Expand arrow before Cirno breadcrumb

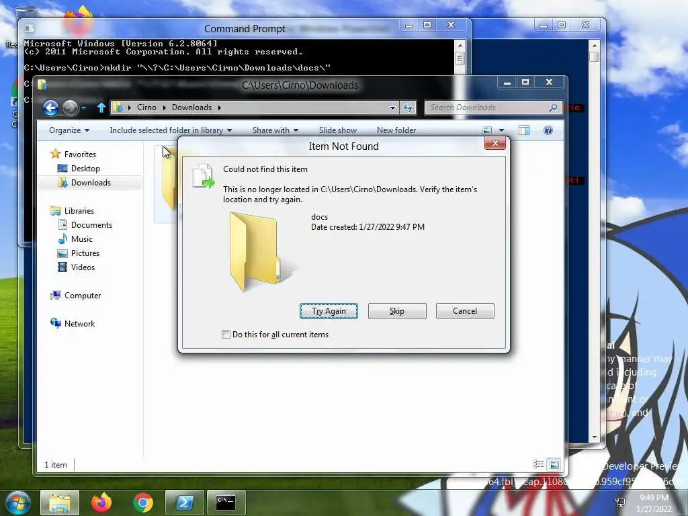click(130, 107)
